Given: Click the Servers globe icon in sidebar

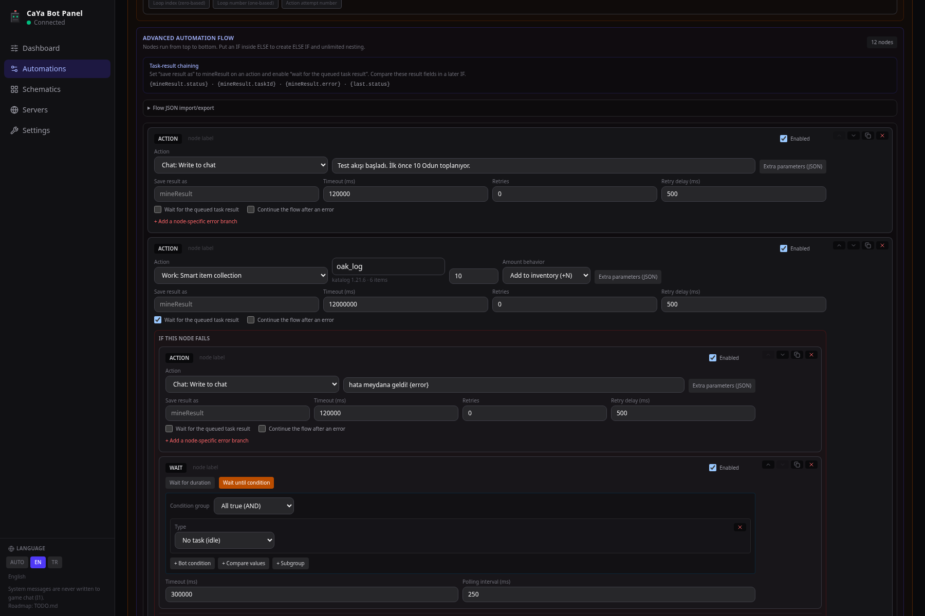Looking at the screenshot, I should [x=14, y=110].
